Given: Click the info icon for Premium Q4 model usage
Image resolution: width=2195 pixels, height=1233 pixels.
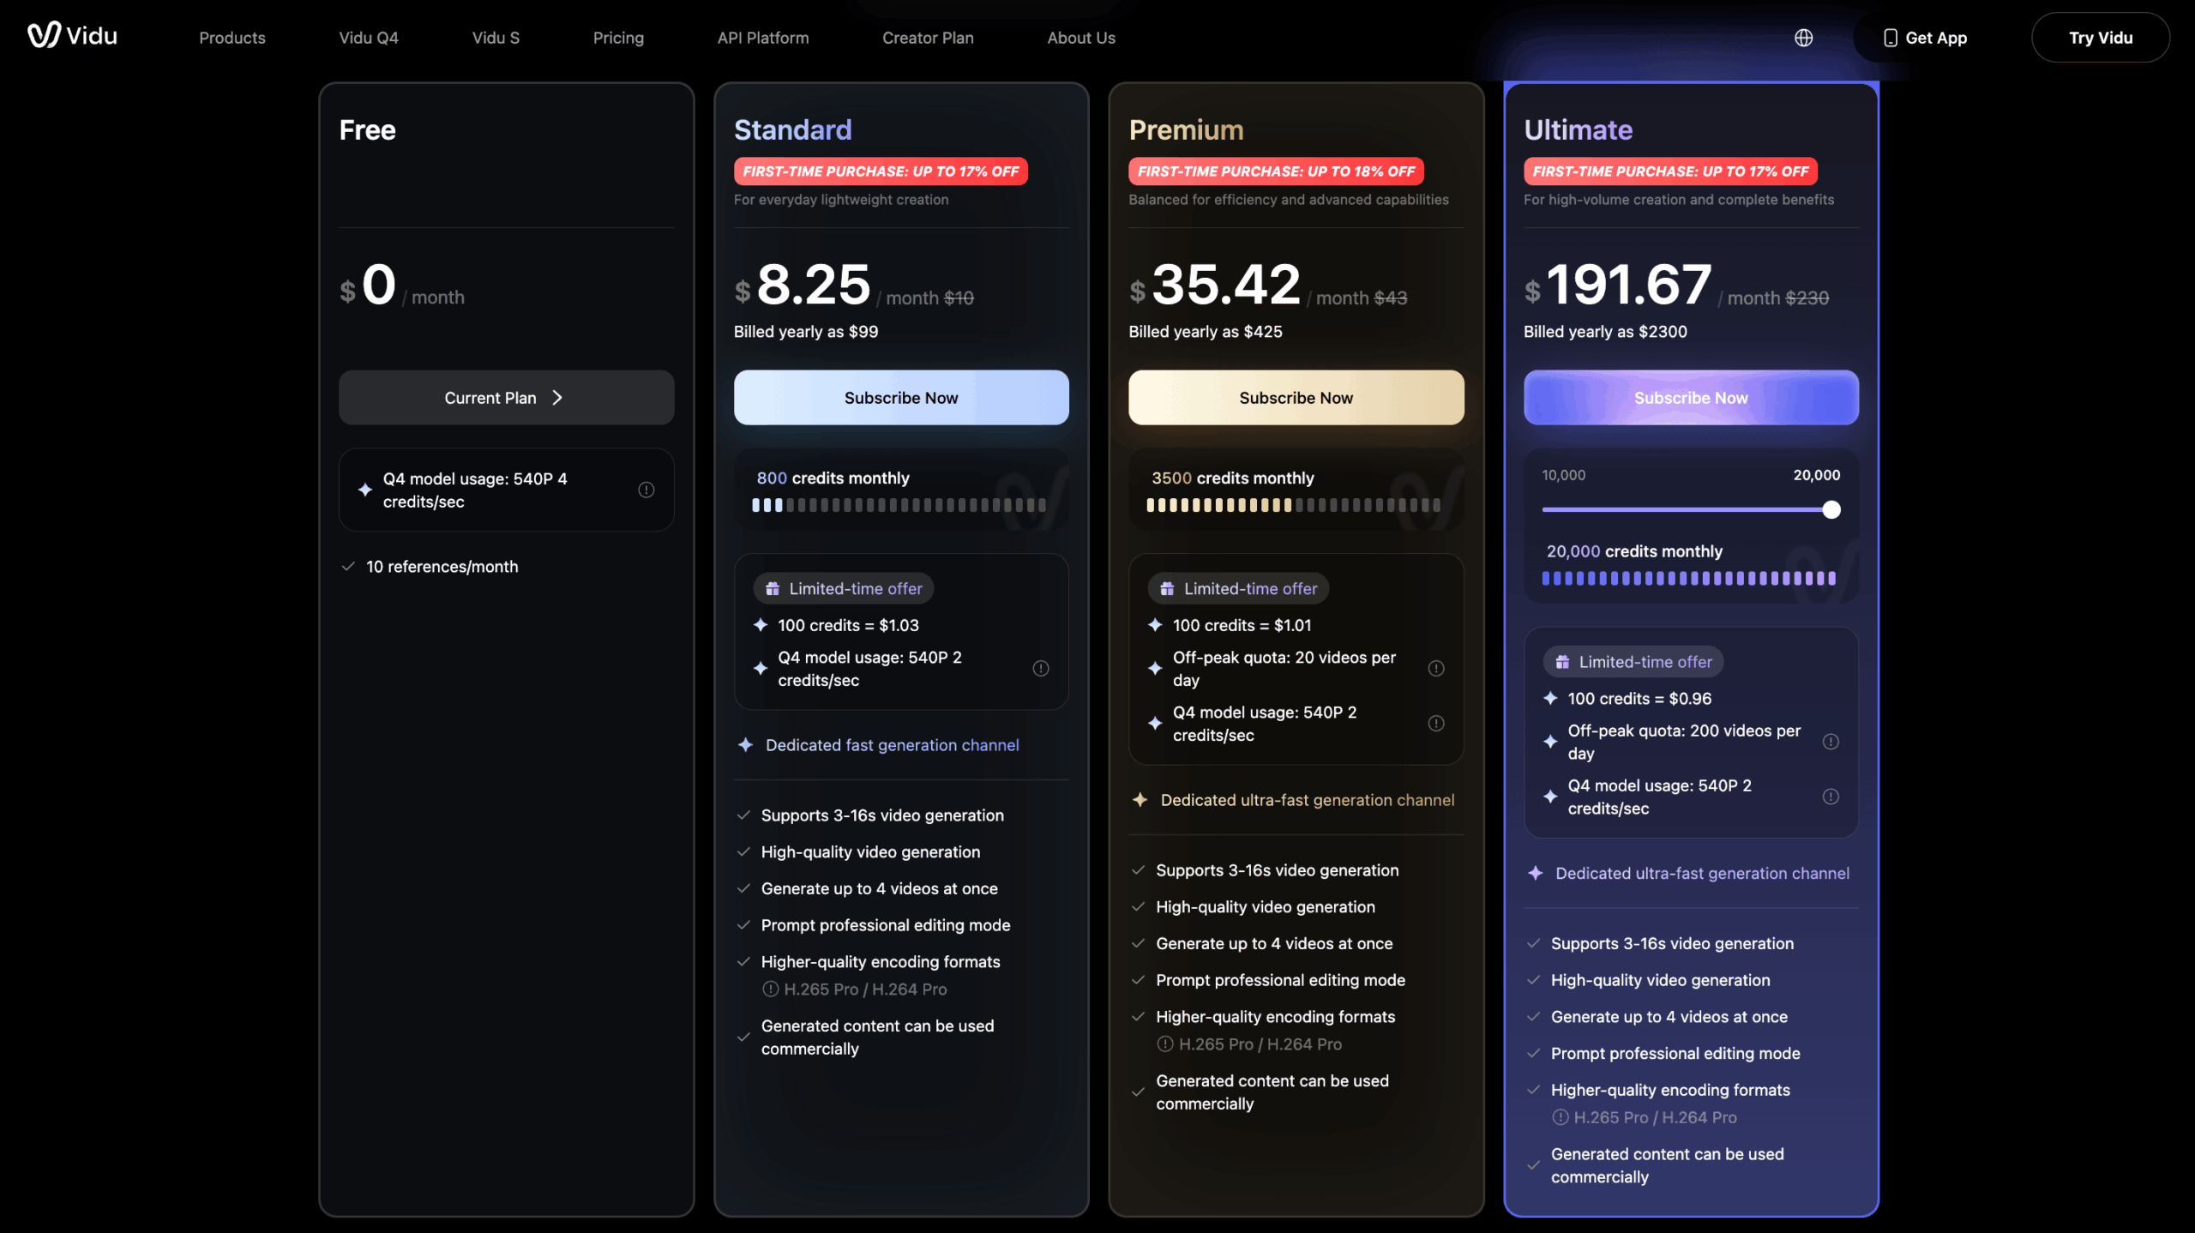Looking at the screenshot, I should [x=1436, y=723].
